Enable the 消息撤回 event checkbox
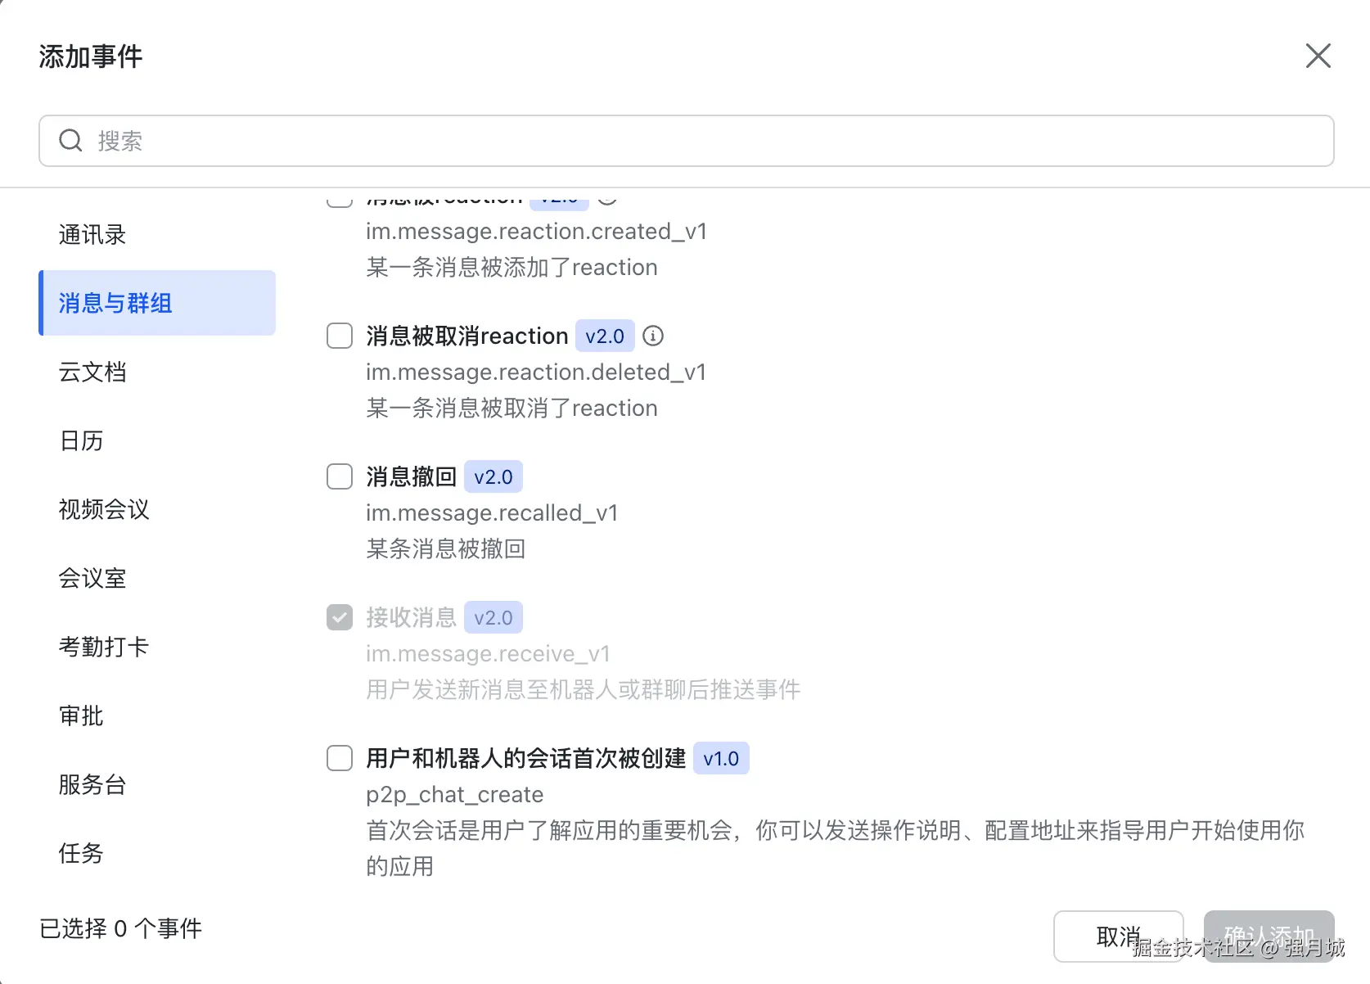This screenshot has height=984, width=1370. tap(340, 476)
